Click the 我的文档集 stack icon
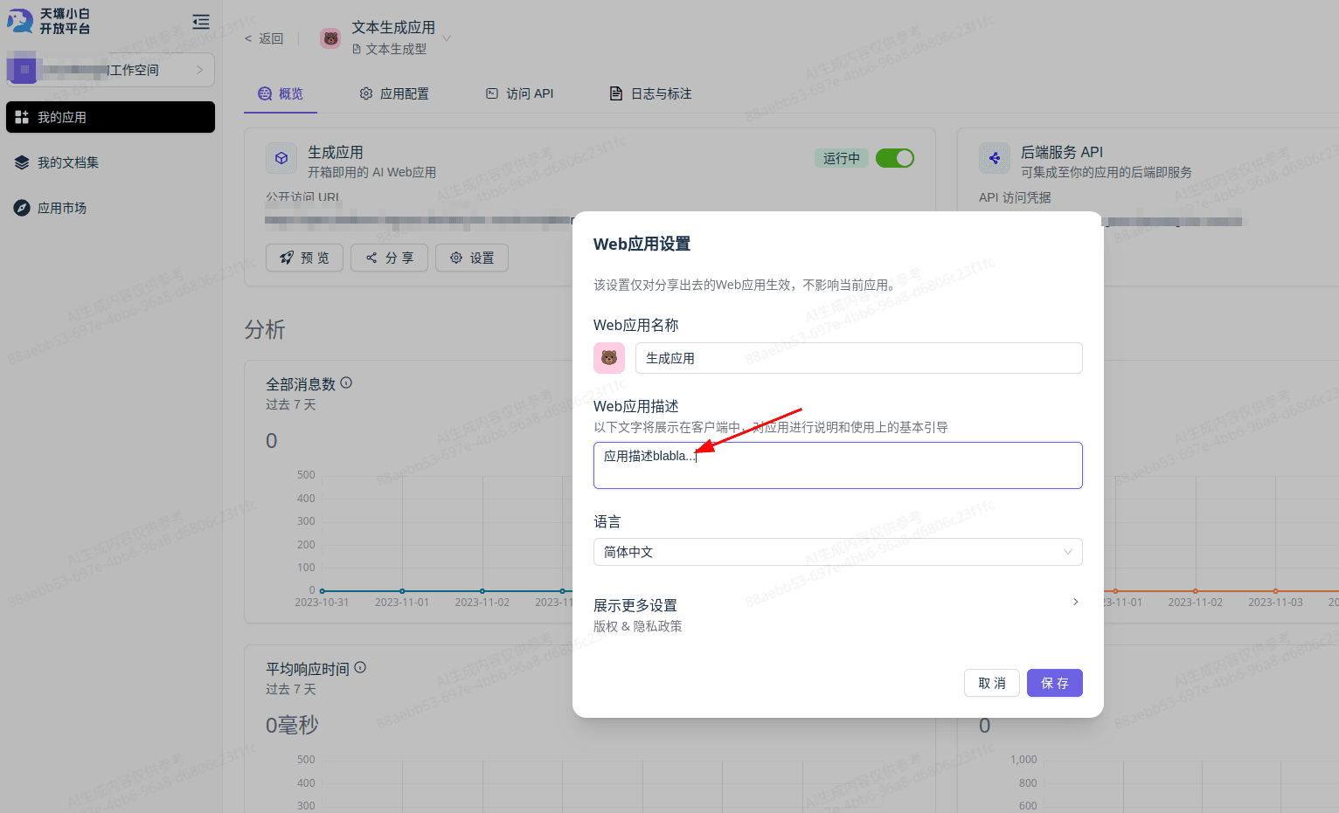The image size is (1339, 813). click(x=22, y=162)
